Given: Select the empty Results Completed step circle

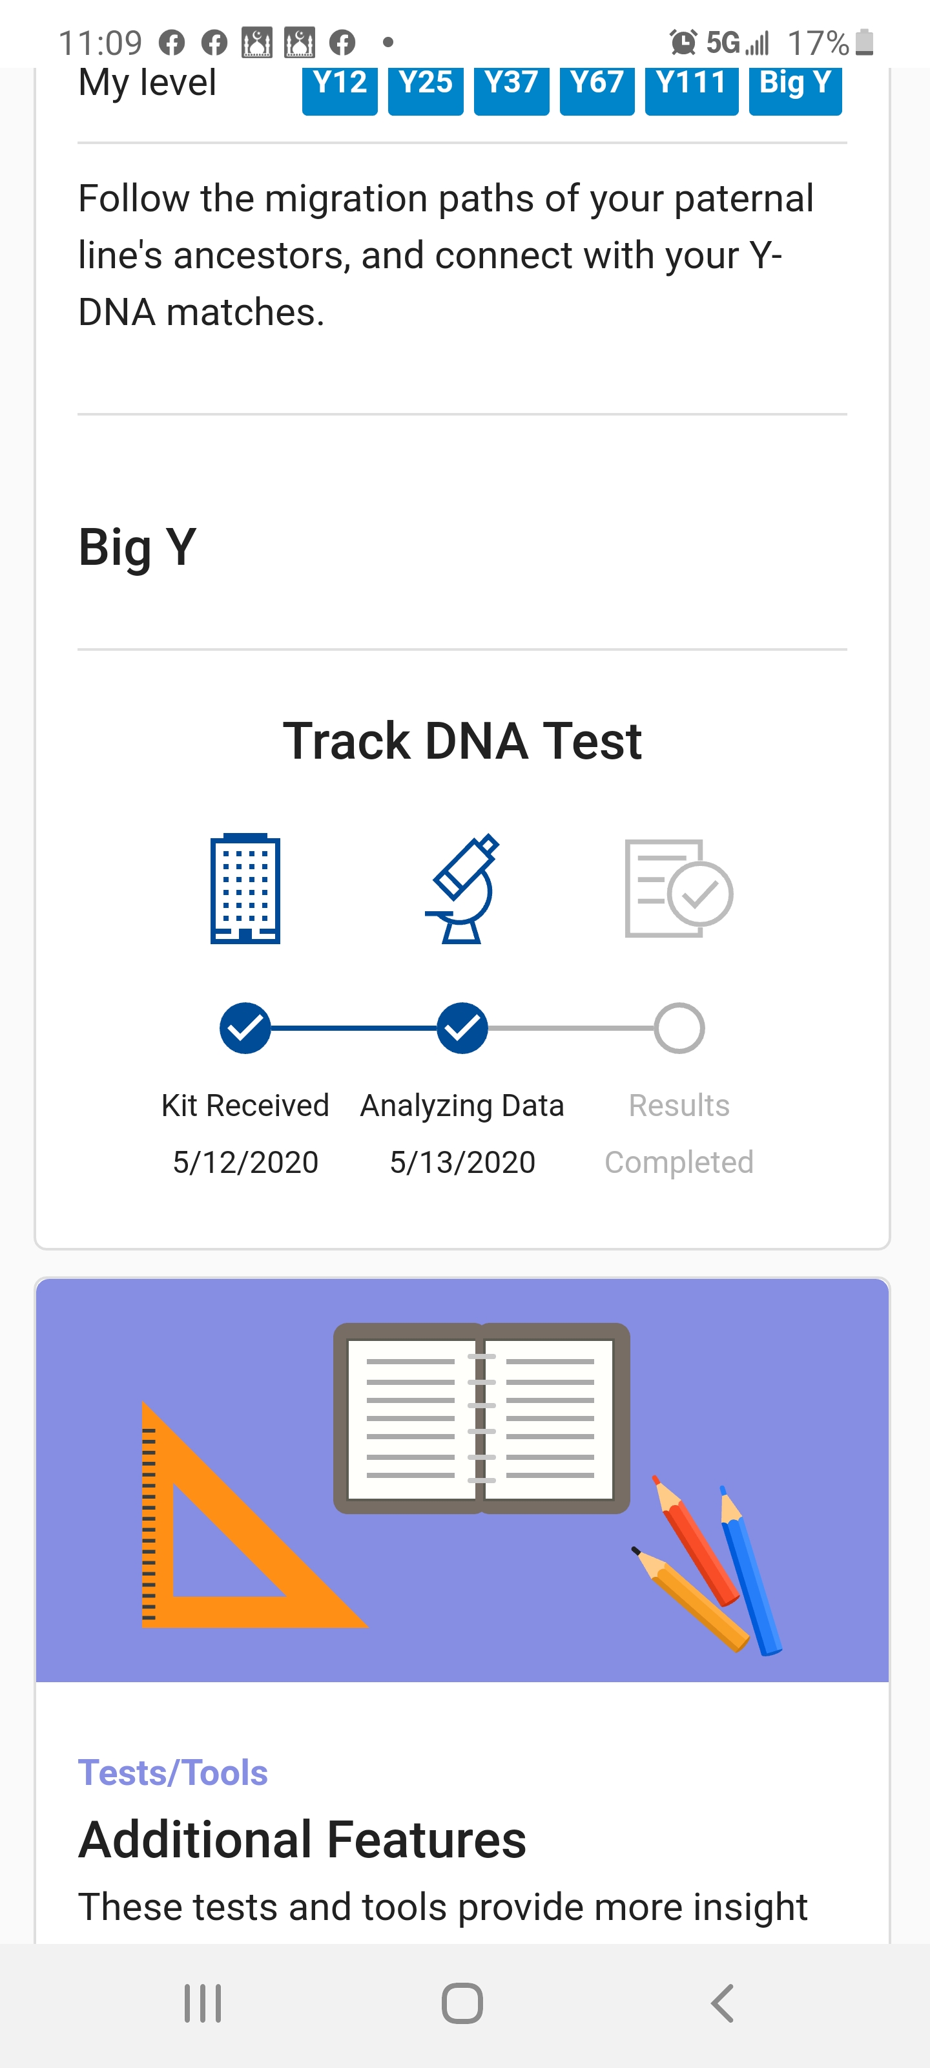Looking at the screenshot, I should click(x=679, y=1028).
